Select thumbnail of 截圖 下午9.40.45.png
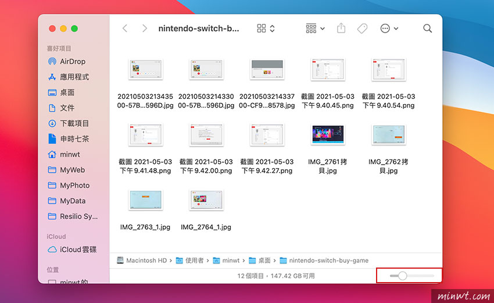494x303 pixels. (328, 69)
